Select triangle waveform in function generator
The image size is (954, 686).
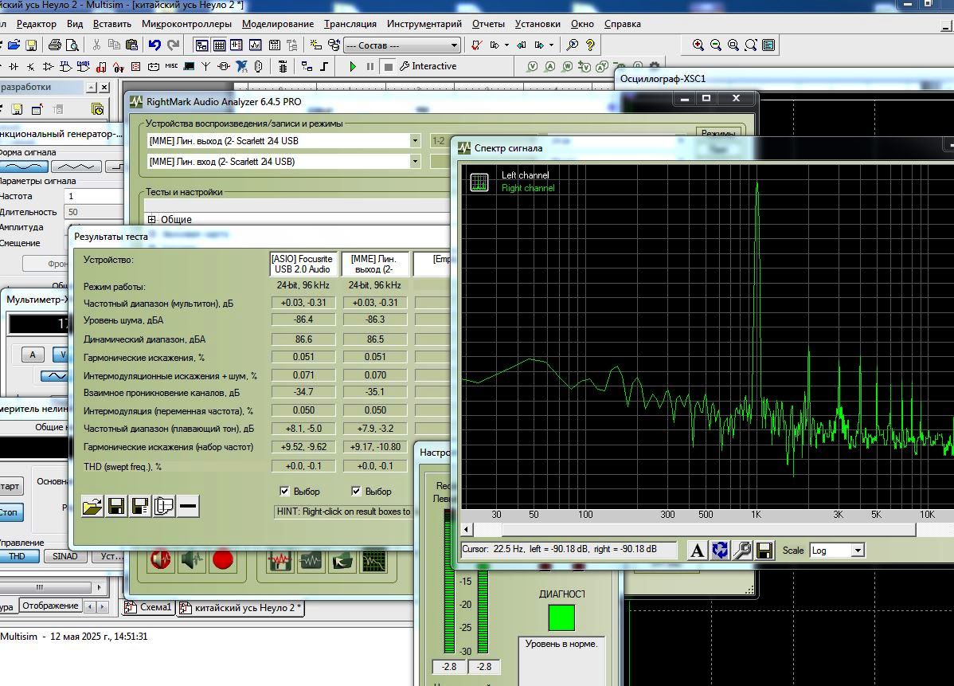coord(76,167)
